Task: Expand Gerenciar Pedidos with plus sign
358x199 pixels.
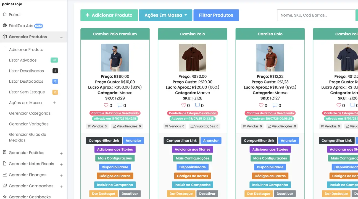Action: [x=61, y=153]
